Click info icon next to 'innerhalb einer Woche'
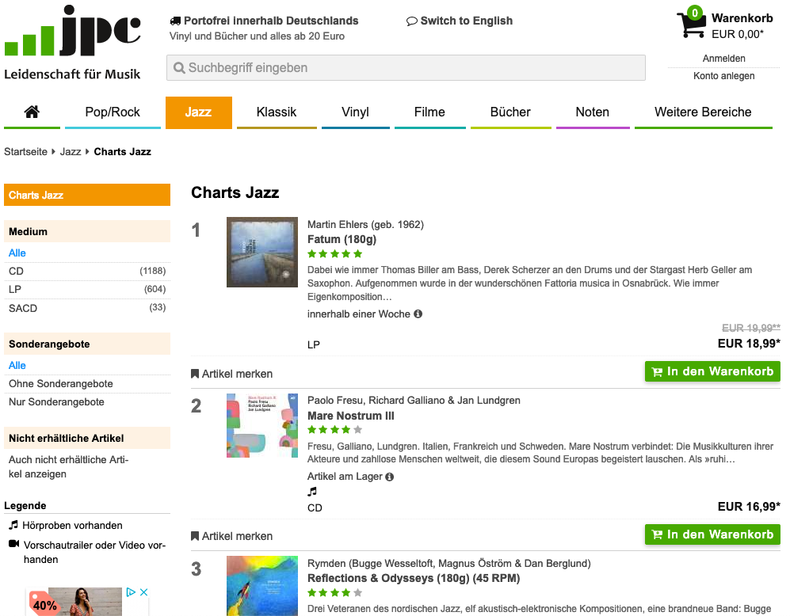 418,314
